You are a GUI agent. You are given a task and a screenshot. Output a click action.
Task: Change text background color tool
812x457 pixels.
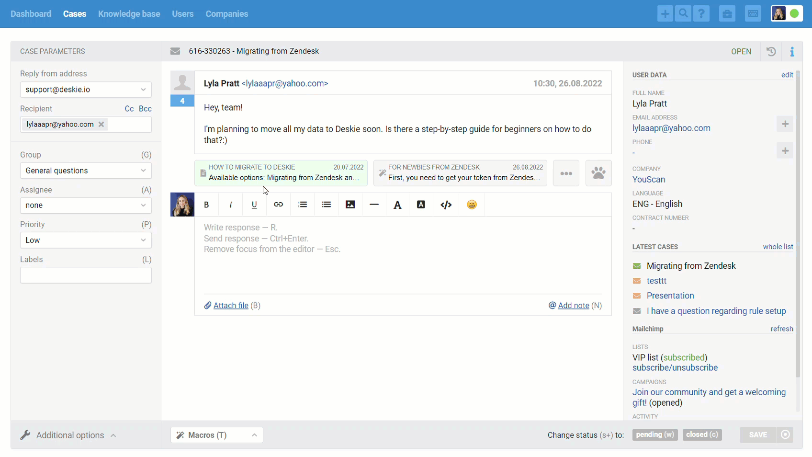pyautogui.click(x=421, y=205)
